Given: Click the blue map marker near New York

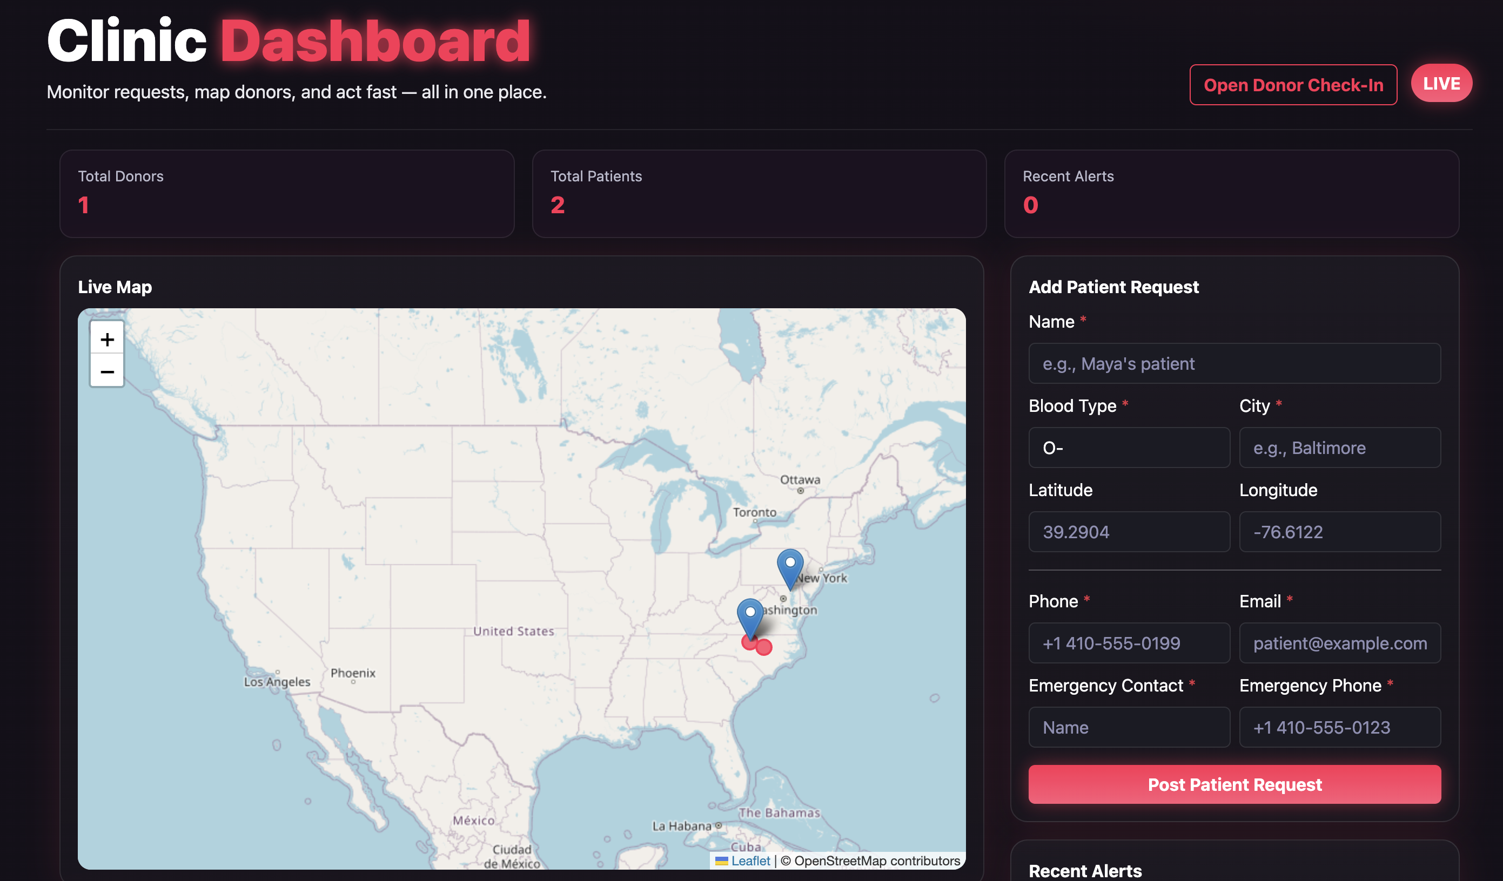Looking at the screenshot, I should click(790, 567).
